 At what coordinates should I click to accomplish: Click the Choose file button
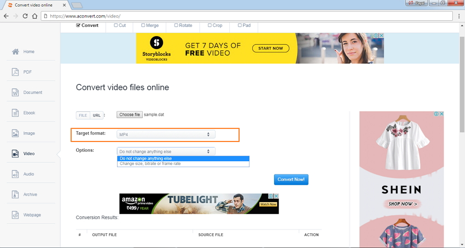[130, 115]
